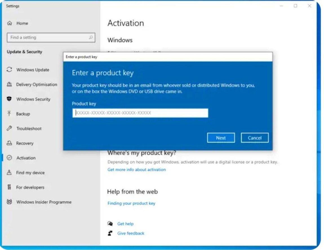Focus the Product key text field
The width and height of the screenshot is (324, 250).
click(x=140, y=113)
